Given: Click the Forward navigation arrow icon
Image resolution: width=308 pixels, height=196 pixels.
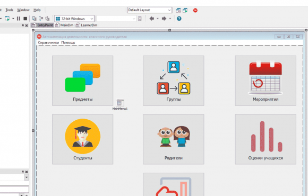Looking at the screenshot, I should tap(164, 19).
